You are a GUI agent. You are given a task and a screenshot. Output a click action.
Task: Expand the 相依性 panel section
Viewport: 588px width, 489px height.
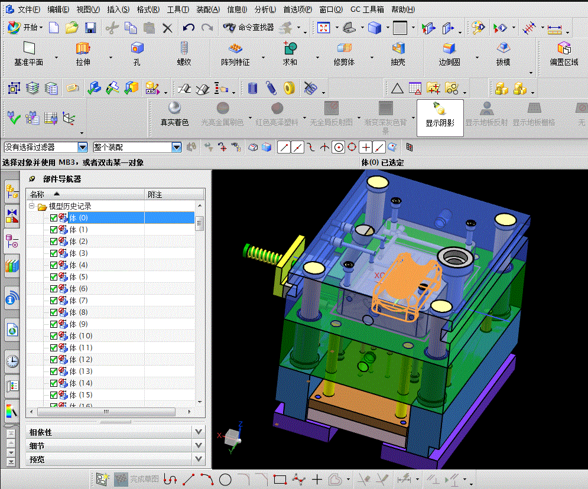pos(199,432)
